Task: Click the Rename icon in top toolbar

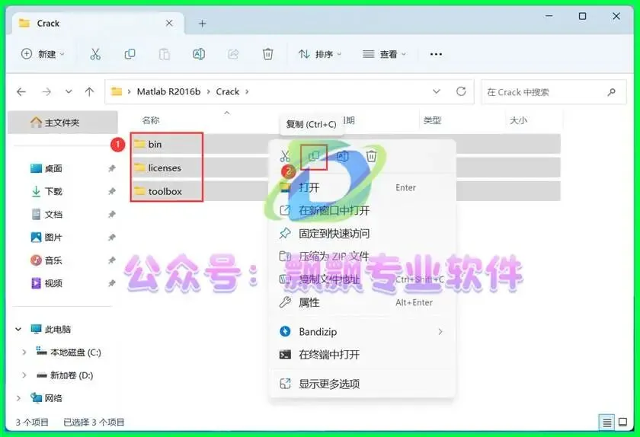Action: tap(199, 54)
